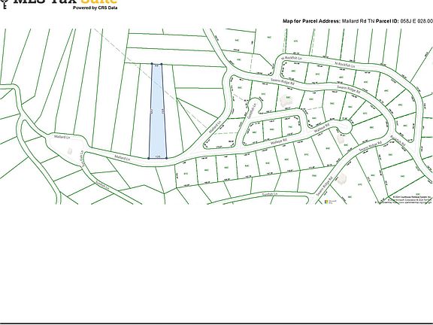433x325 pixels.
Task: Click the vertical Sunfish Ln label by the loop
Action: 82,158
